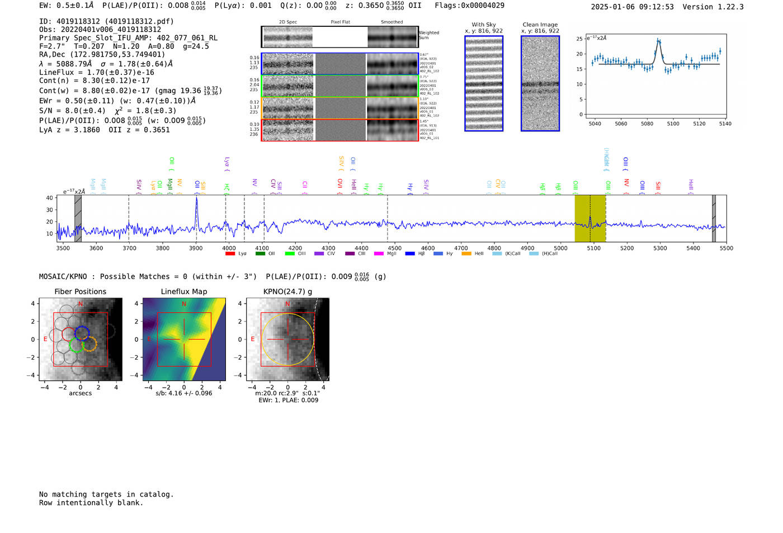Select the dark purple CIII legend swatch
Screen dimensions: 783x533
coord(350,254)
